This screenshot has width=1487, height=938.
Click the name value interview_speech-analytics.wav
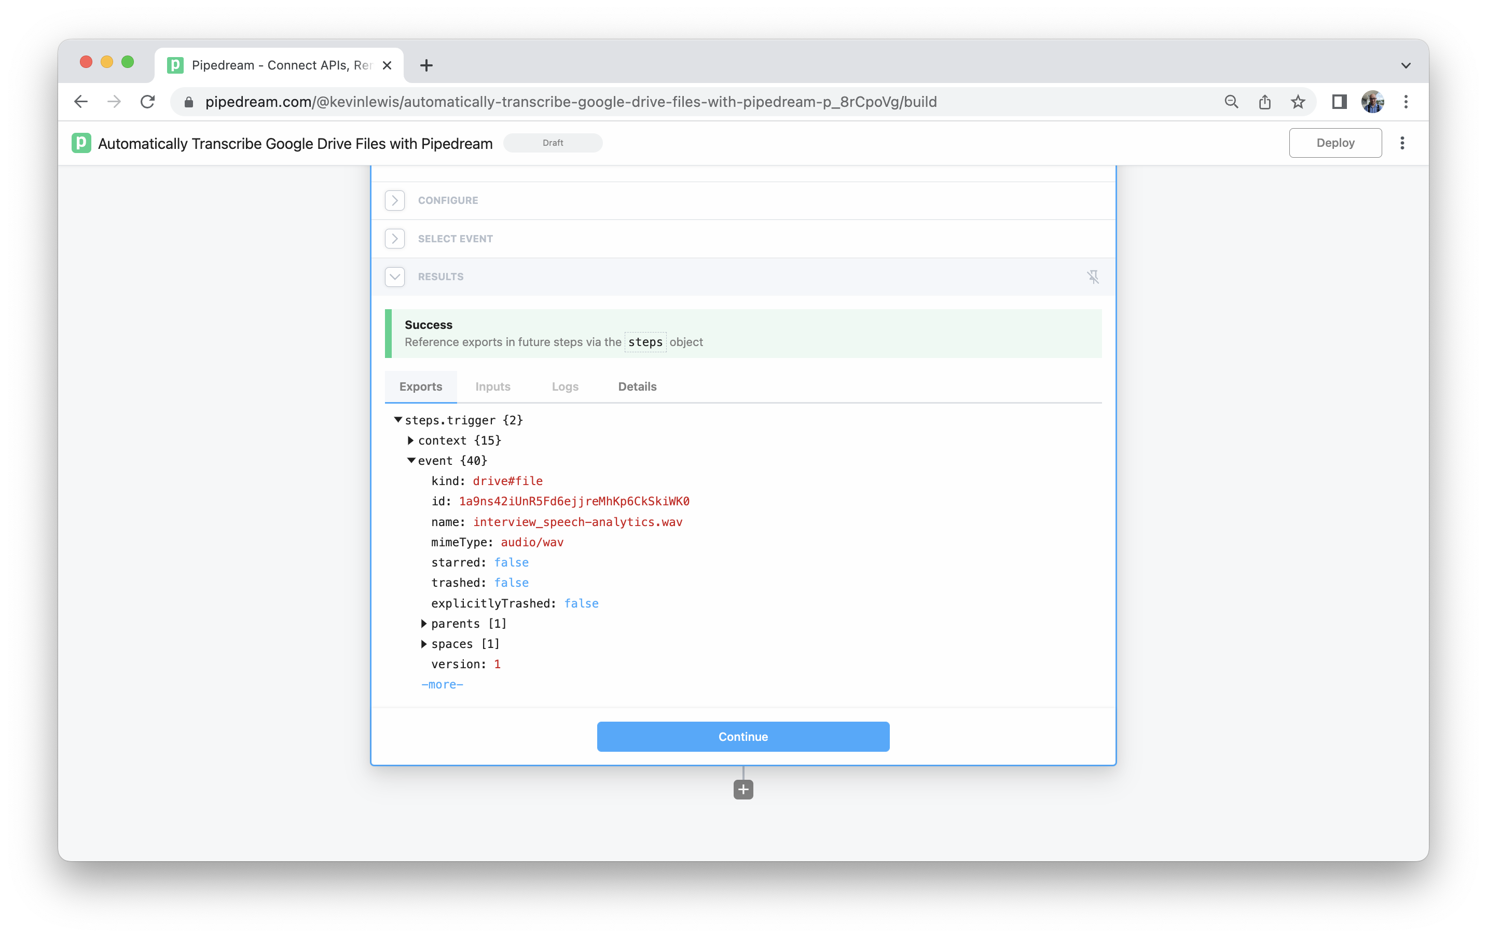click(578, 522)
